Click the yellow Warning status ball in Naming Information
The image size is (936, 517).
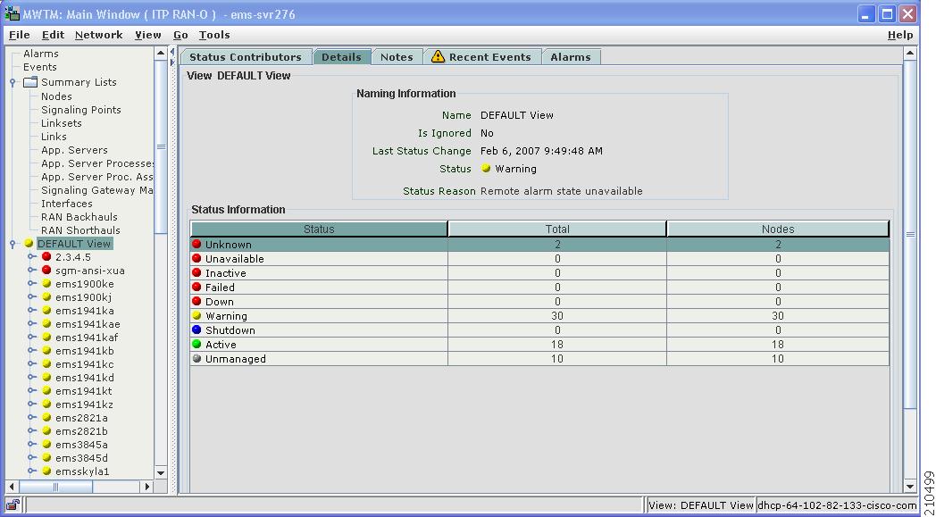coord(486,169)
